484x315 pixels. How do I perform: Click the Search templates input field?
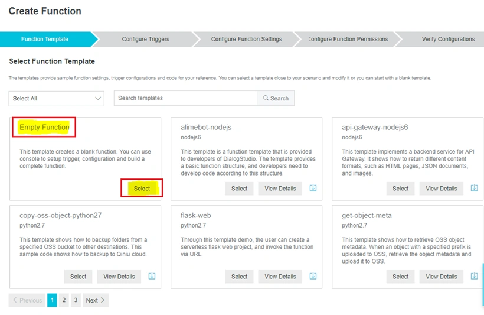[185, 98]
